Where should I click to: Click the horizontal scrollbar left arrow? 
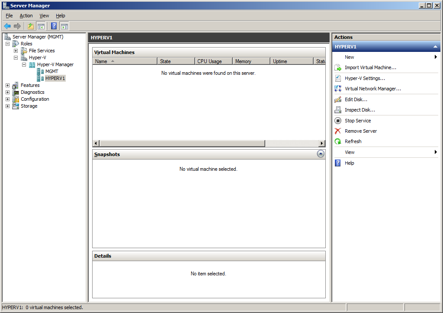coord(96,144)
